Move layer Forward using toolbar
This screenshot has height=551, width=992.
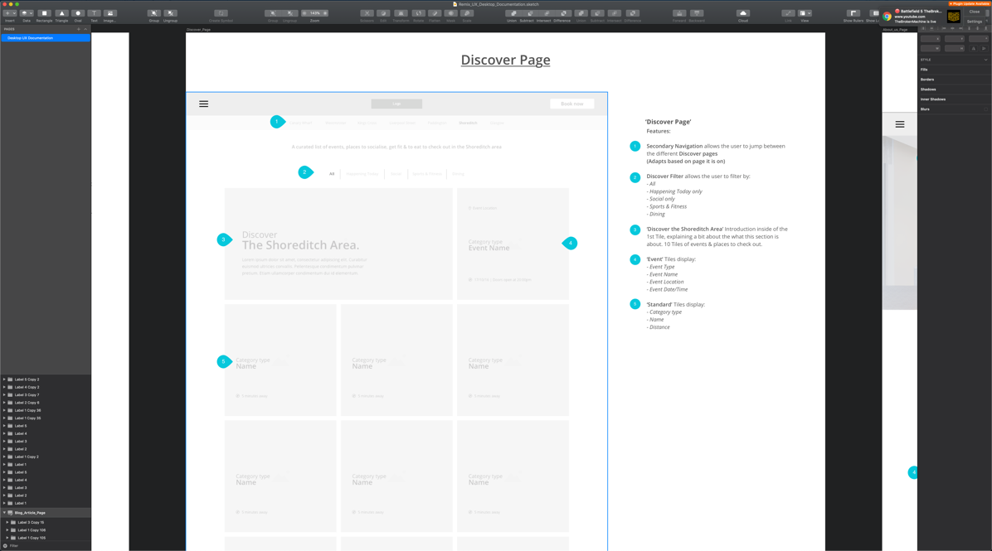[x=678, y=13]
